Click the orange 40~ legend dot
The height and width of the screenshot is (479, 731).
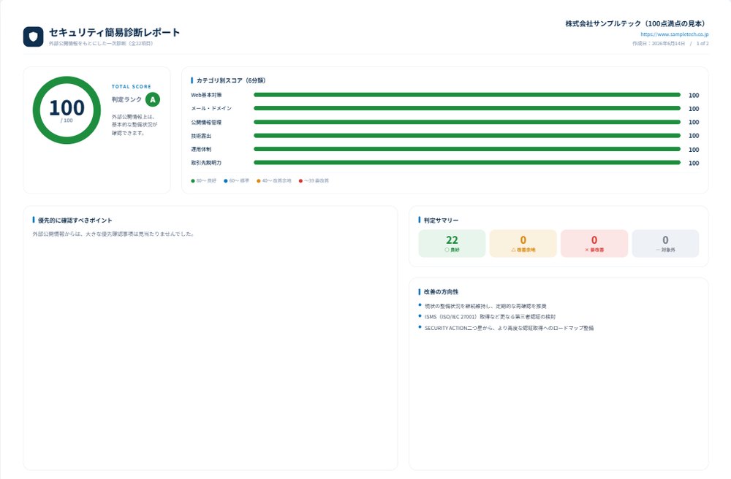coord(259,181)
